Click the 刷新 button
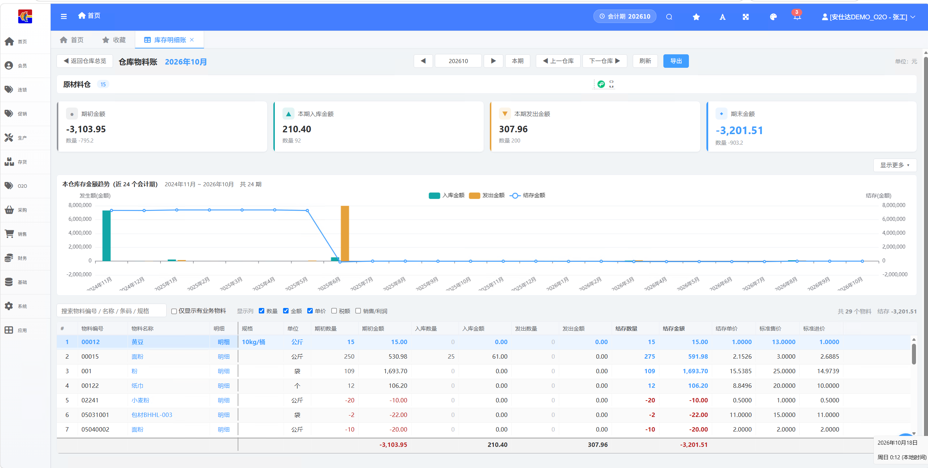This screenshot has height=468, width=928. coord(645,61)
